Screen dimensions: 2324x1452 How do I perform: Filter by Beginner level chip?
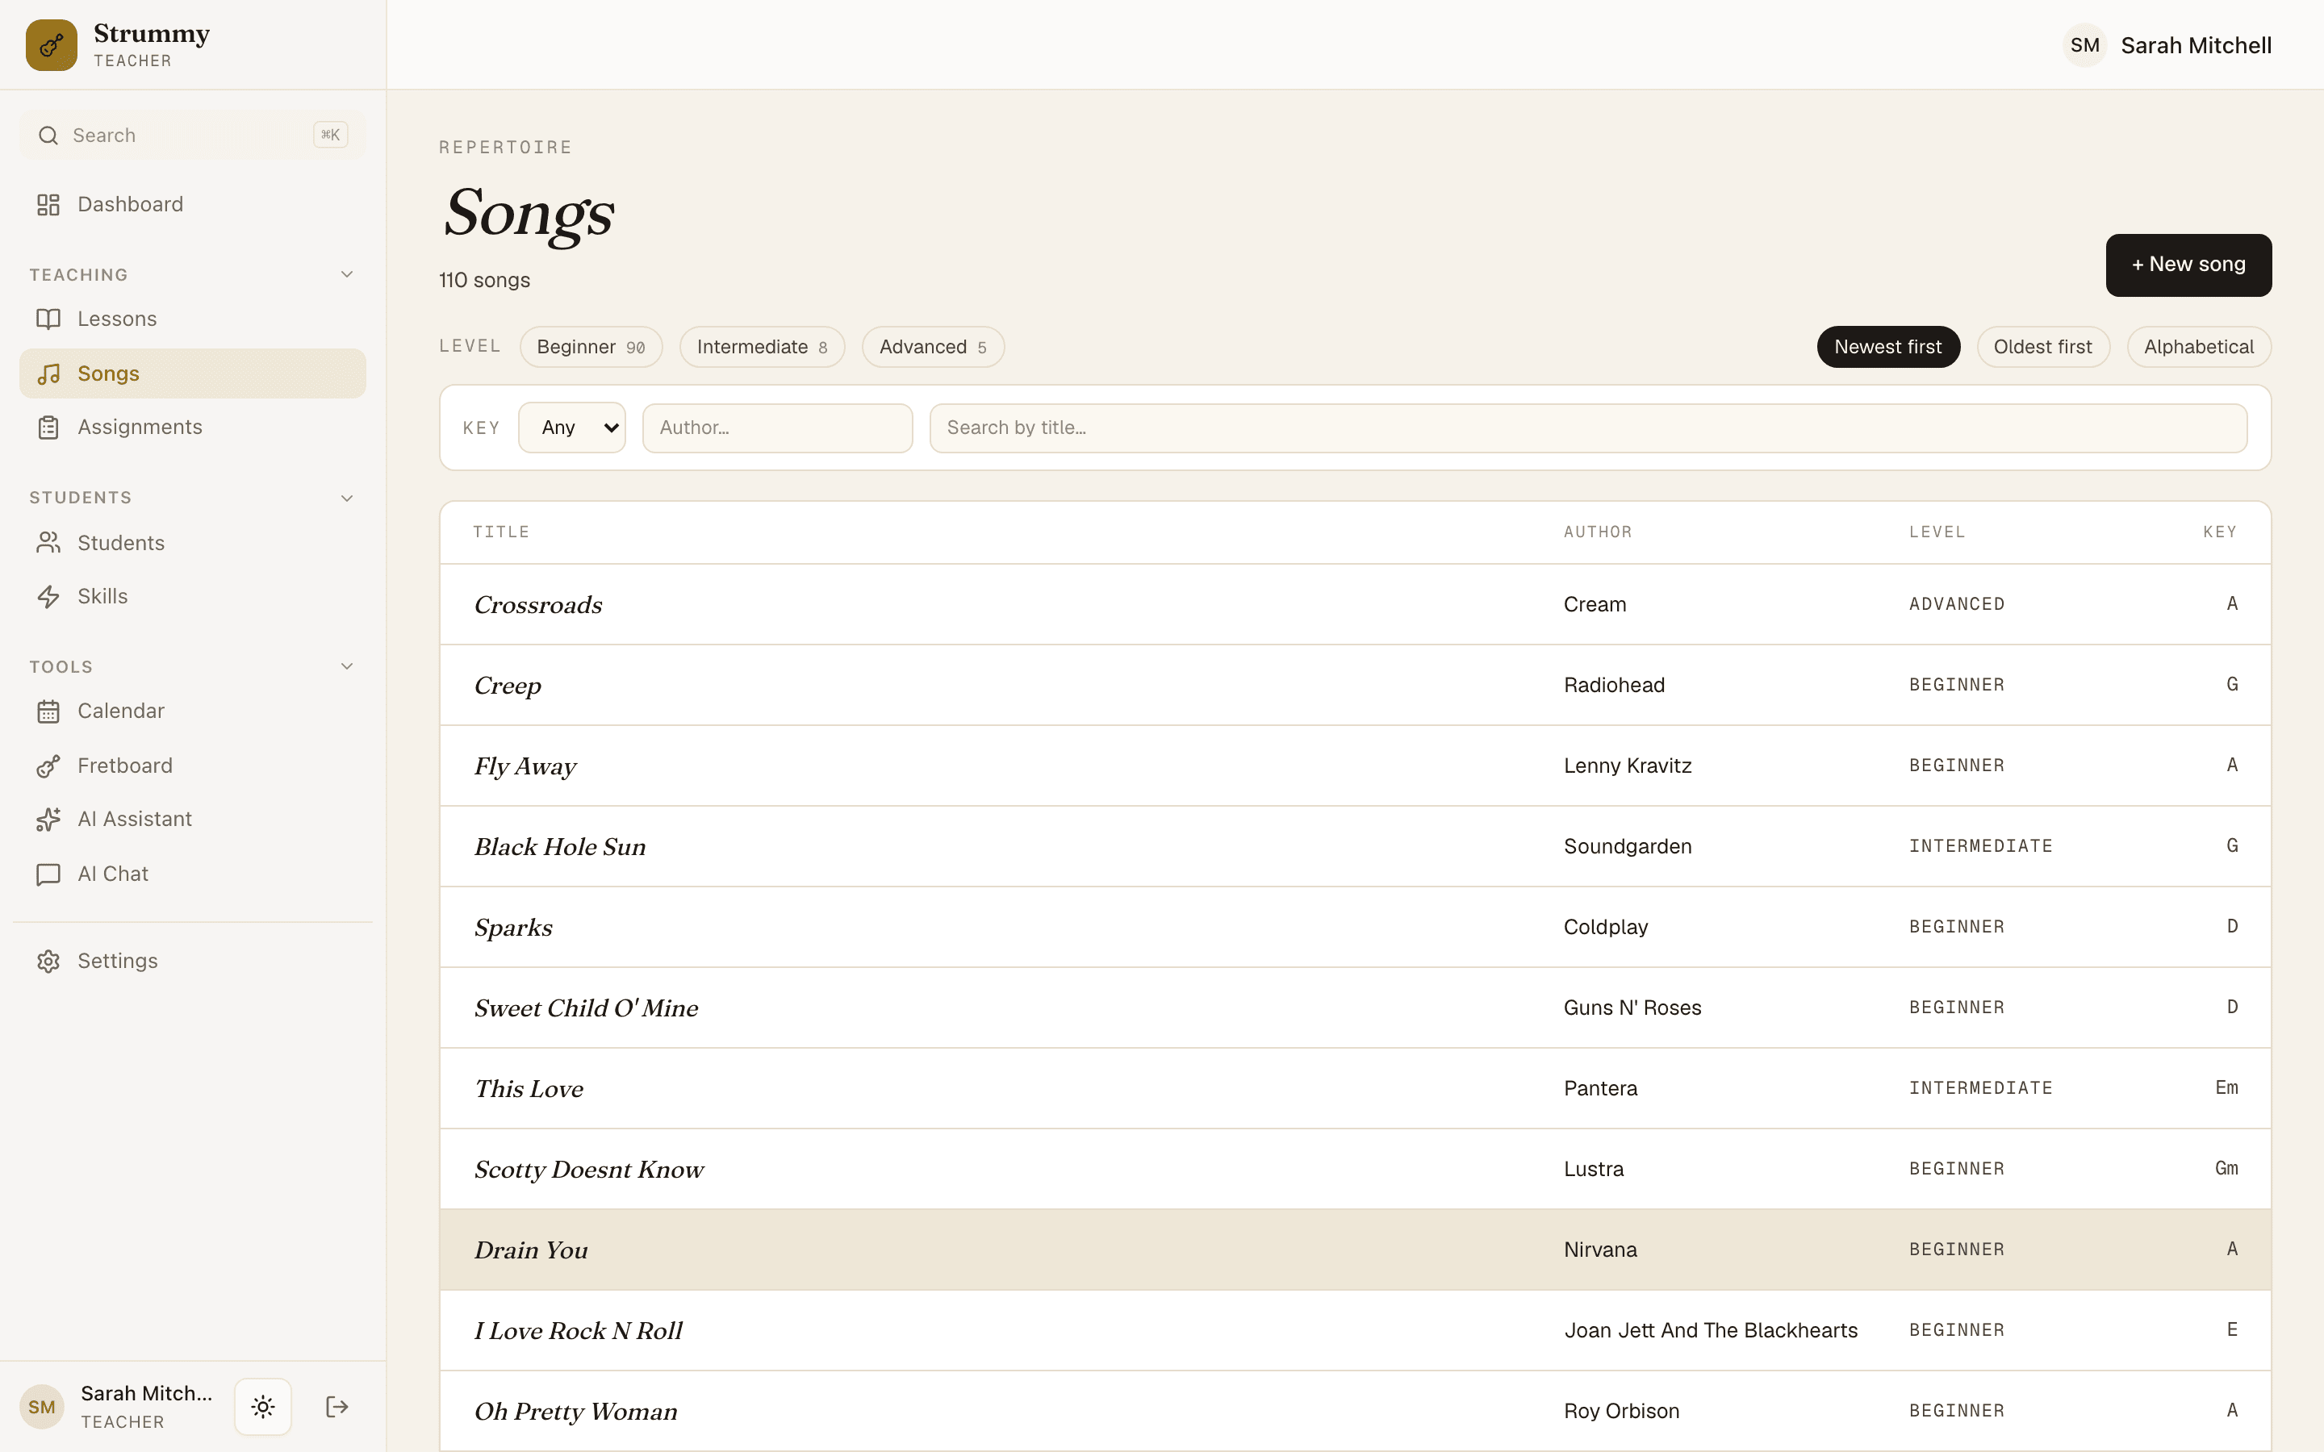point(591,347)
